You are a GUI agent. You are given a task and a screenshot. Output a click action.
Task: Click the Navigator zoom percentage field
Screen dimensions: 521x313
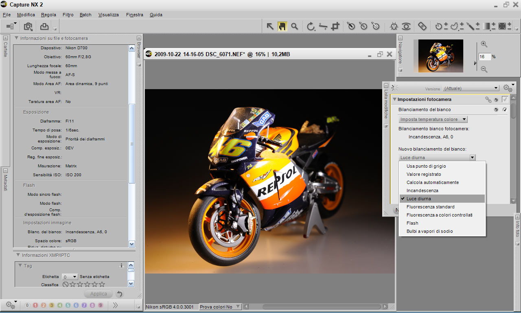tap(484, 57)
